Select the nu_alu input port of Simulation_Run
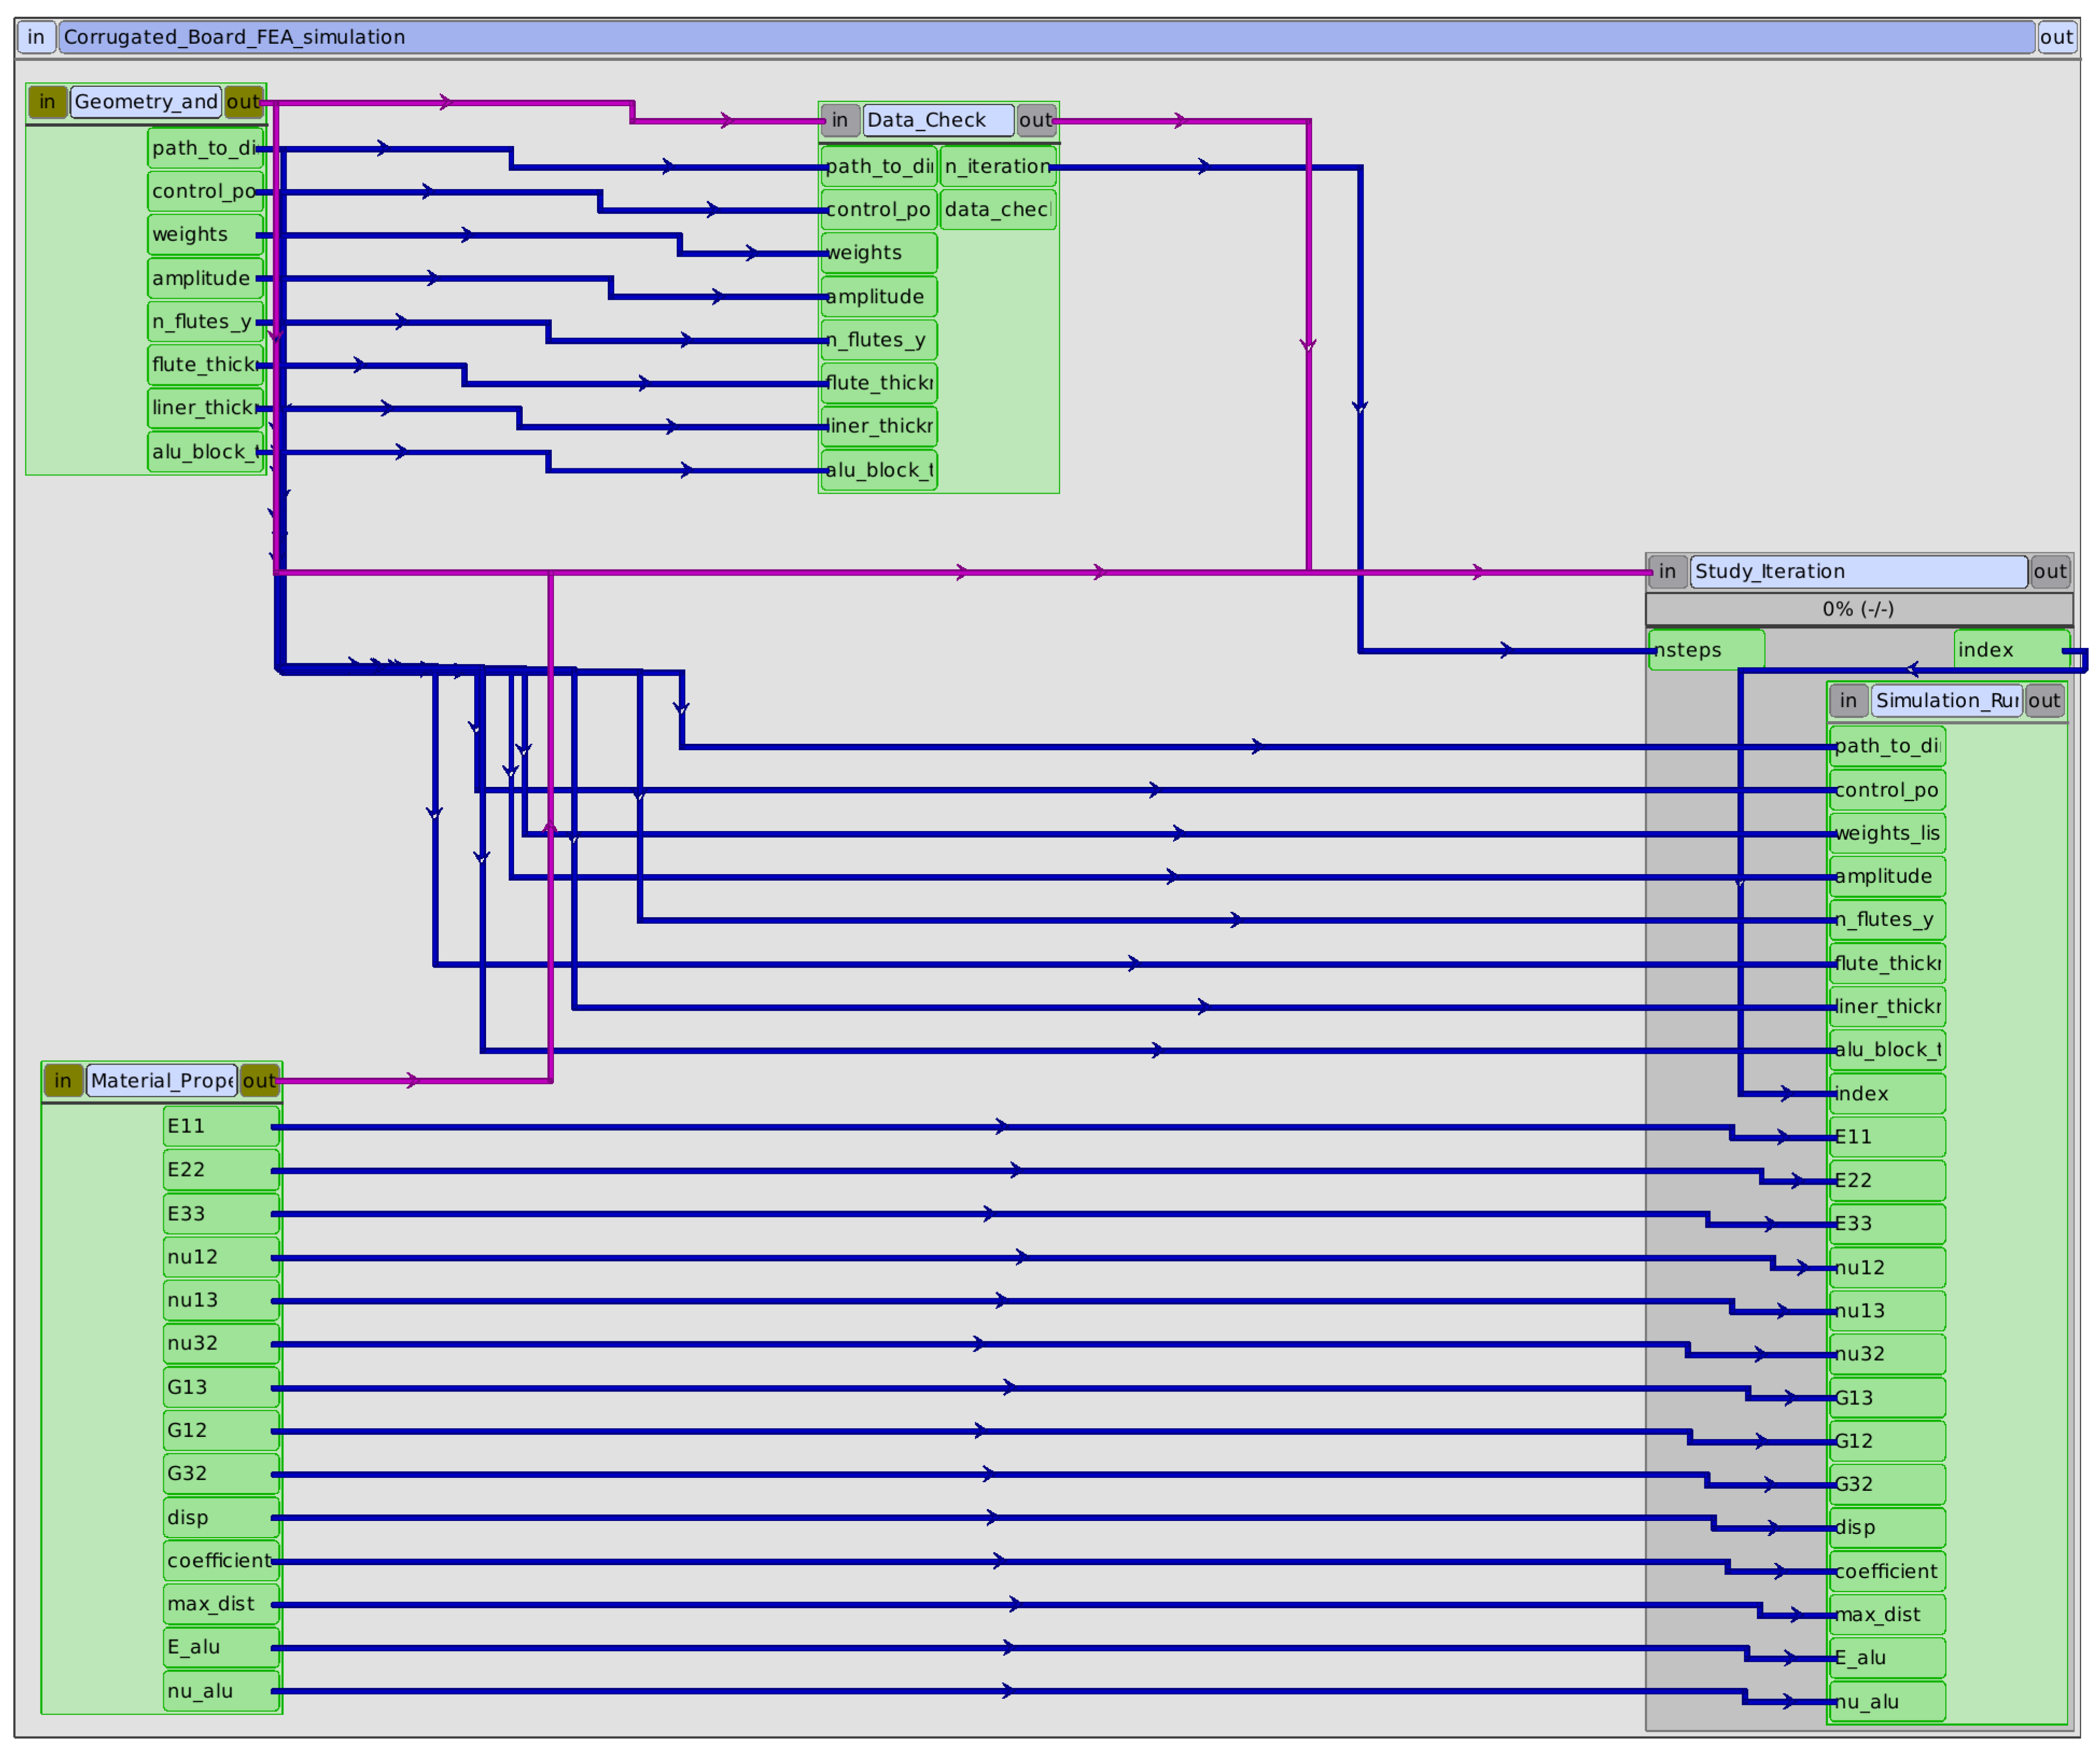Screen dimensions: 2100x1757 [x=1886, y=1702]
